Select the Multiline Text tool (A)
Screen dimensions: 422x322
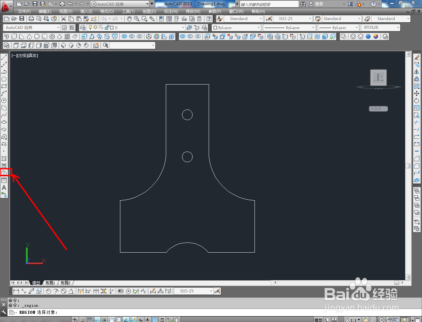[4, 187]
